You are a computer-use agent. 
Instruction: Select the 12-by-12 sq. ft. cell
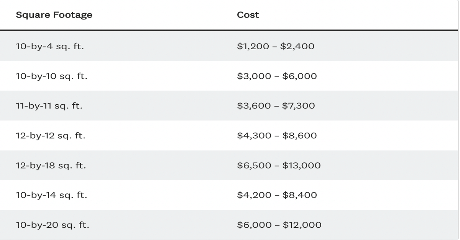click(x=51, y=136)
